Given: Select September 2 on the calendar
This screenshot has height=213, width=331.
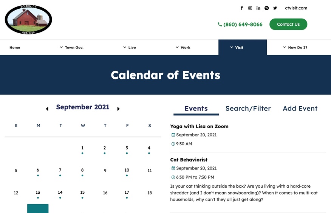Looking at the screenshot, I should point(105,148).
